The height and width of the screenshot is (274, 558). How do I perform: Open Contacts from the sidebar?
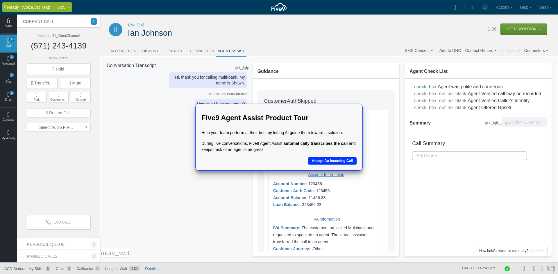[x=8, y=116]
